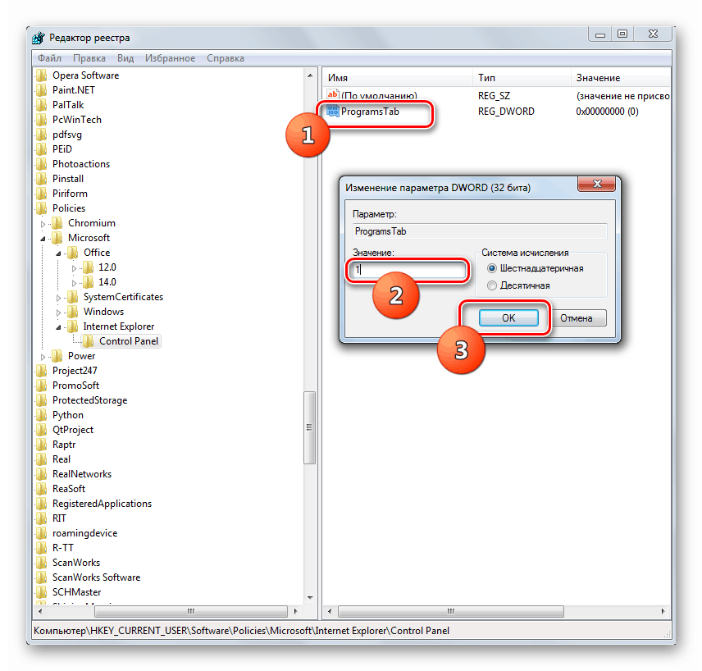Screen dimensions: 702x671
Task: Collapse the Internet Explorer key
Action: coord(59,327)
